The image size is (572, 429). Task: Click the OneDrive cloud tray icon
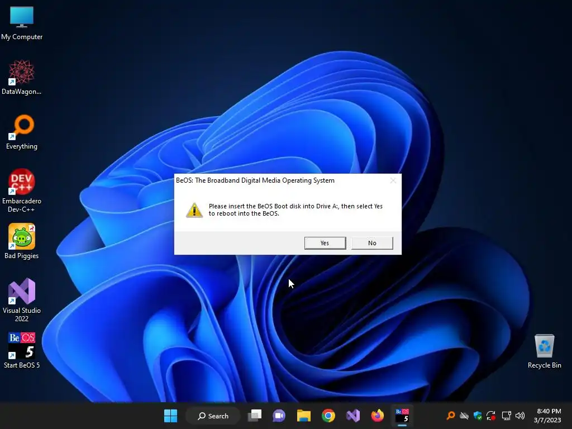coord(464,416)
